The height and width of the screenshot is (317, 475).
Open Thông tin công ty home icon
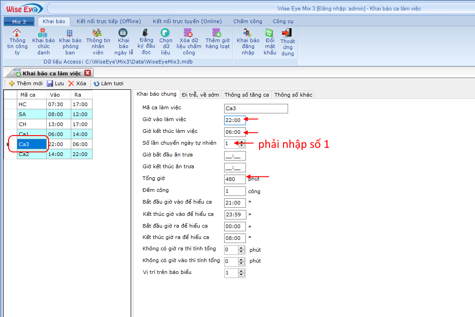click(17, 33)
